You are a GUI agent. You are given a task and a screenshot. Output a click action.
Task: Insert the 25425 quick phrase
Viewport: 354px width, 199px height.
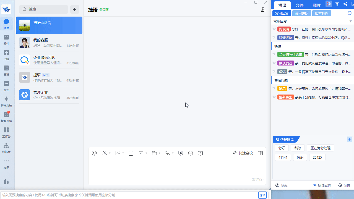pos(317,157)
